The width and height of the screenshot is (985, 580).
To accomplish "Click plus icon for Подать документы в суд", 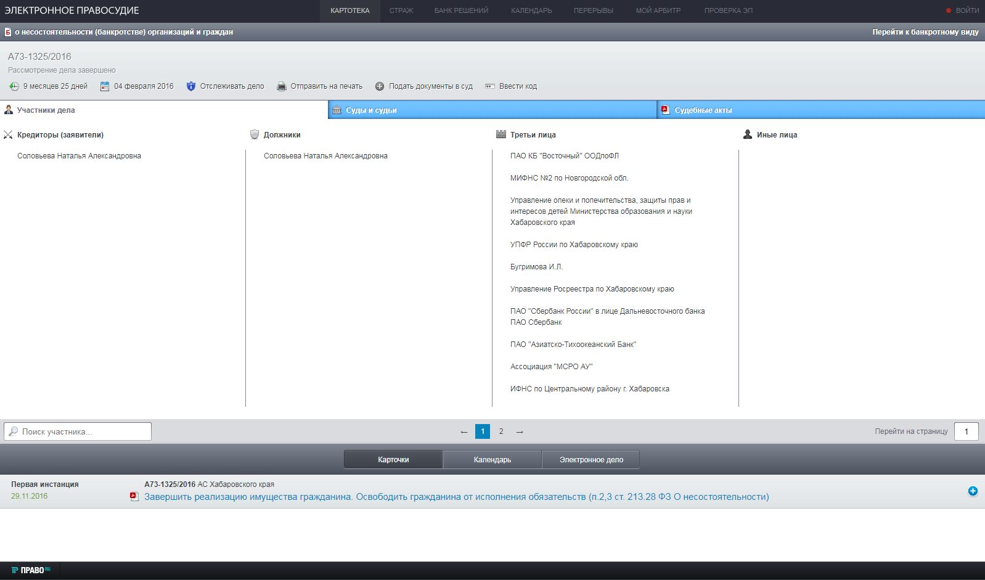I will coord(380,86).
